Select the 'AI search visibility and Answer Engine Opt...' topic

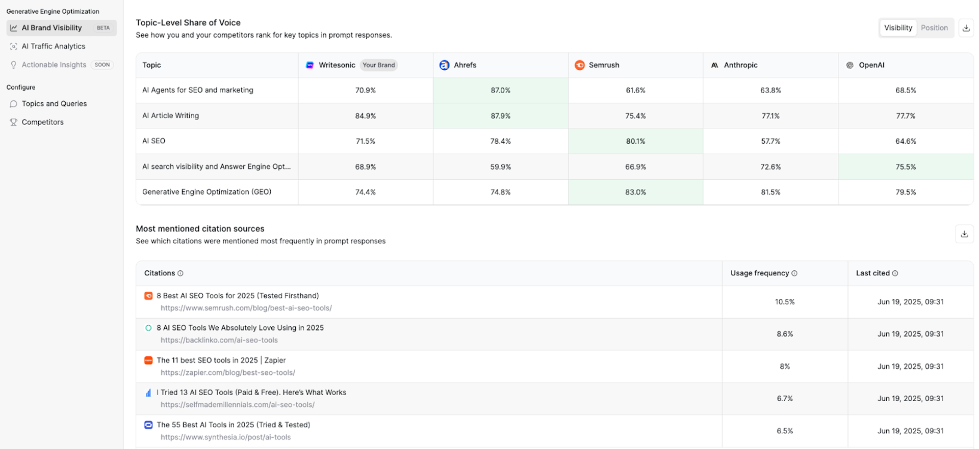(x=217, y=166)
